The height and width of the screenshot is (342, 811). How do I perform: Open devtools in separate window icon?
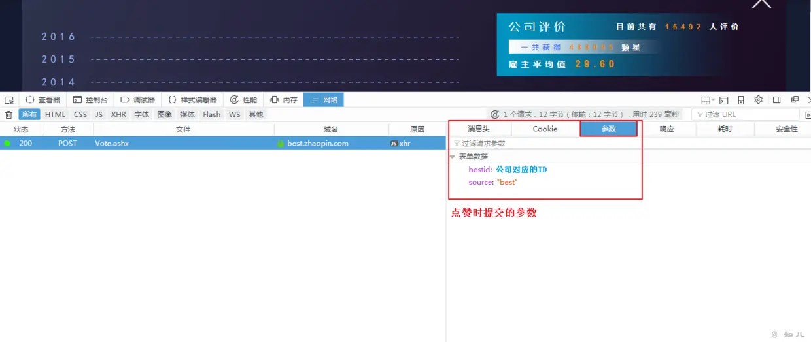coord(795,100)
